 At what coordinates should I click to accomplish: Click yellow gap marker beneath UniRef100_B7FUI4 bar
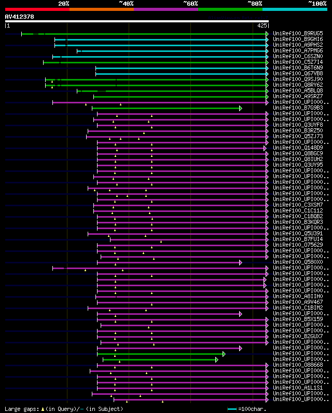(161, 242)
